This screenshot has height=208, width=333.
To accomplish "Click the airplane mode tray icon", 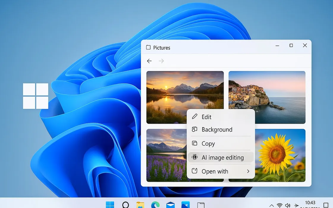I will pos(296,205).
